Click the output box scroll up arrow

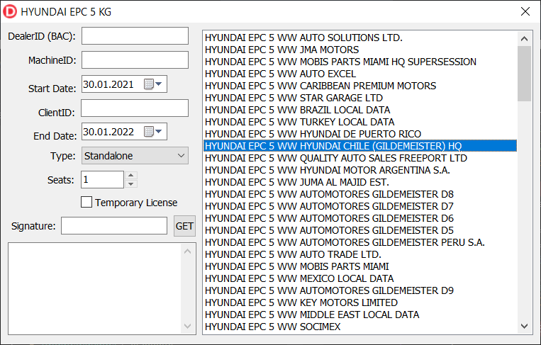click(187, 251)
